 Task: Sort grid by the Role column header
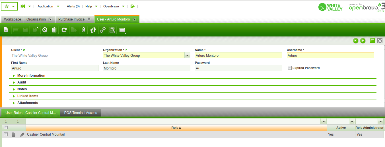coord(176,128)
